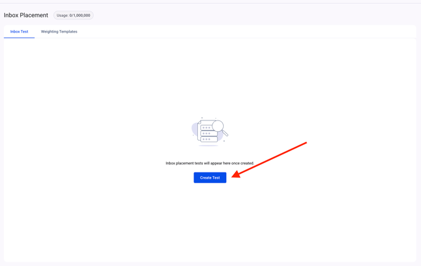Click the magnifying glass in the illustration
This screenshot has height=266, width=421.
click(217, 126)
